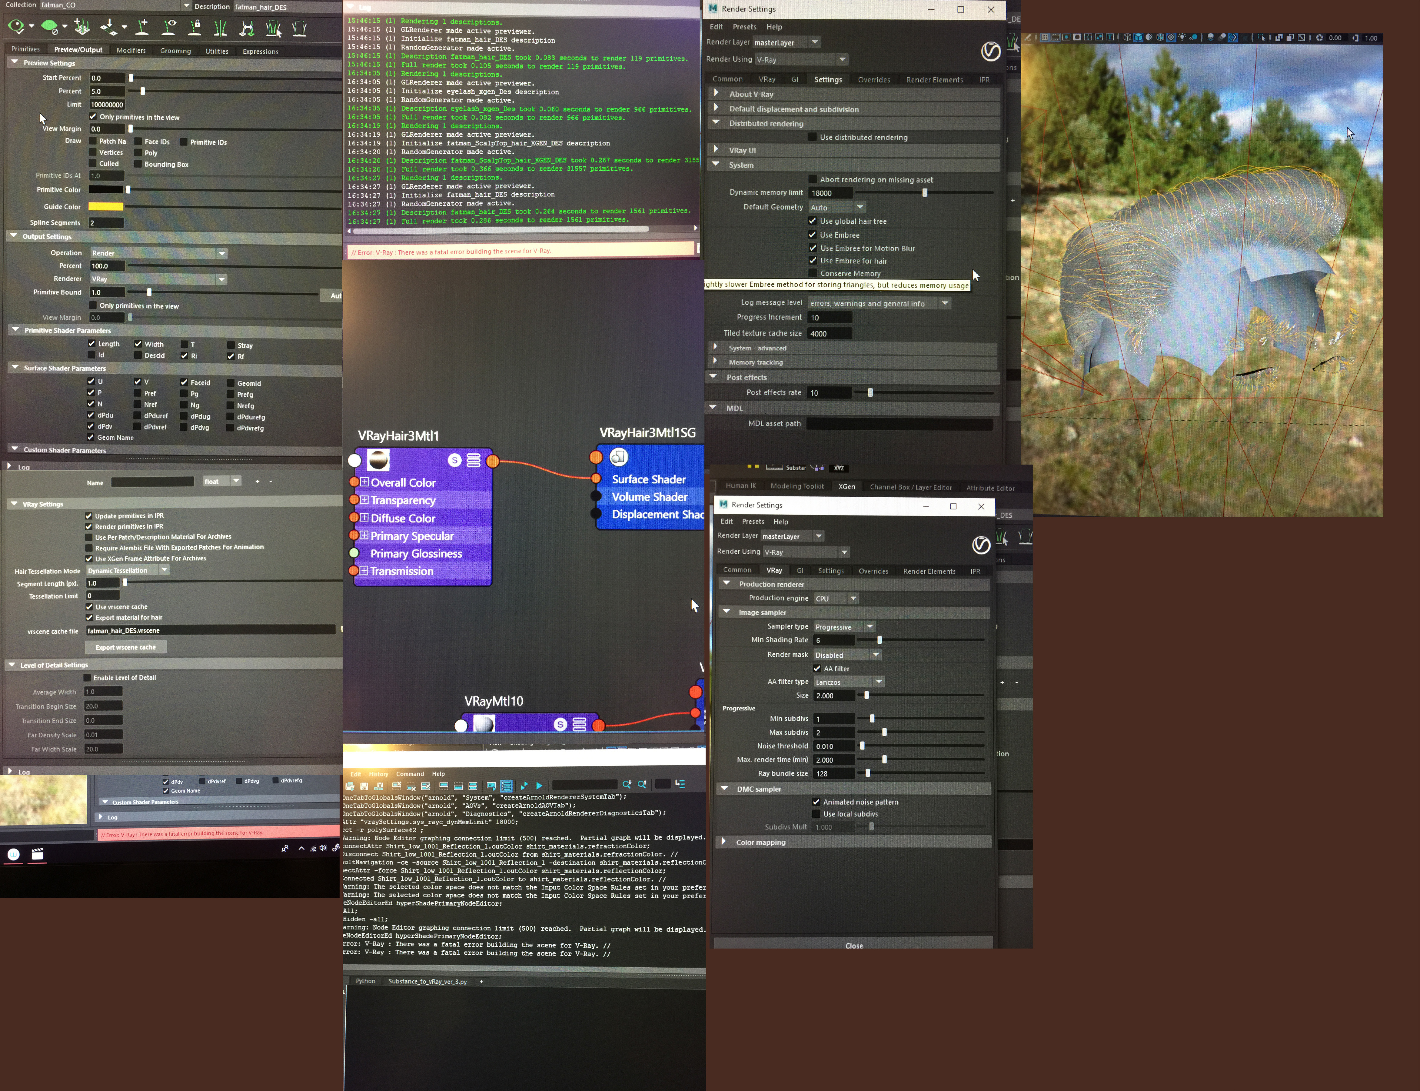Click the add guide plus icon
Screen dimensions: 1420x1091
pyautogui.click(x=143, y=27)
